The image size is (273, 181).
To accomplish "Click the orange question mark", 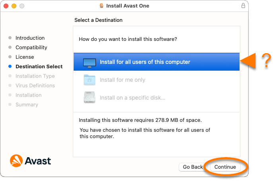I will click(266, 60).
